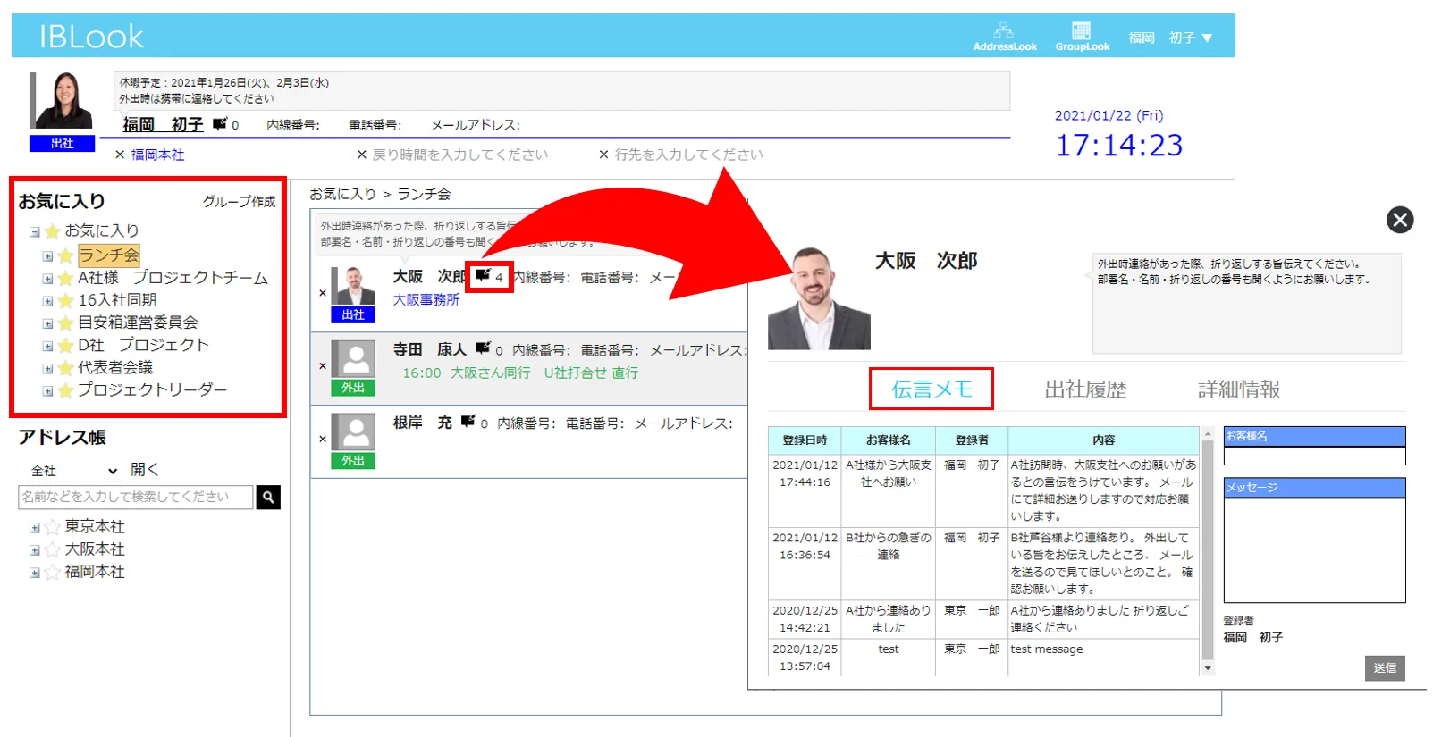This screenshot has height=737, width=1450.
Task: Click the star icon beside 16入社同期
Action: pyautogui.click(x=65, y=301)
